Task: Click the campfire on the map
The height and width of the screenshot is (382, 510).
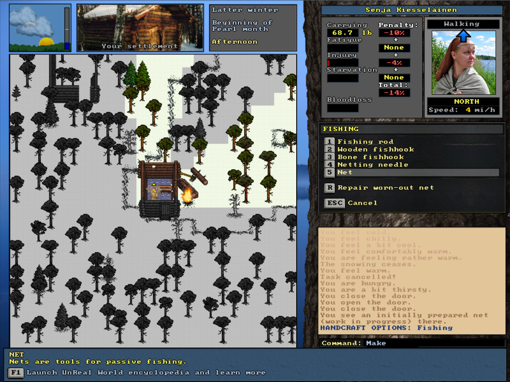Action: (x=187, y=196)
